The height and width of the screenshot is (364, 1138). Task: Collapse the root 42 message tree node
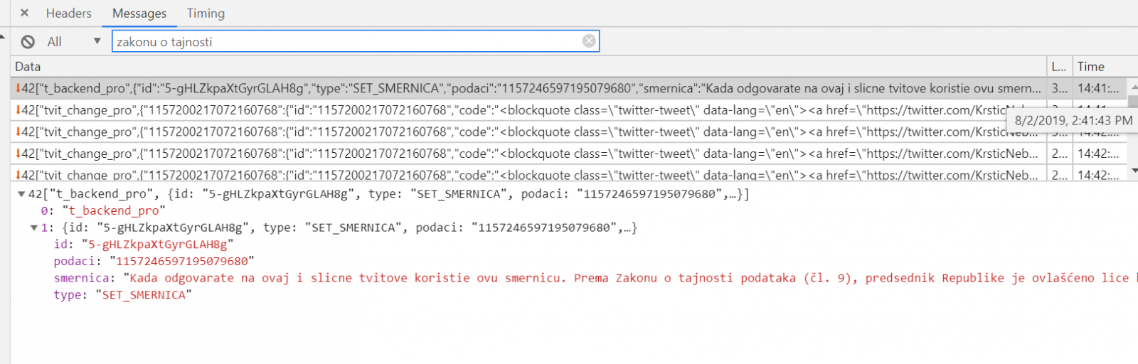click(21, 194)
